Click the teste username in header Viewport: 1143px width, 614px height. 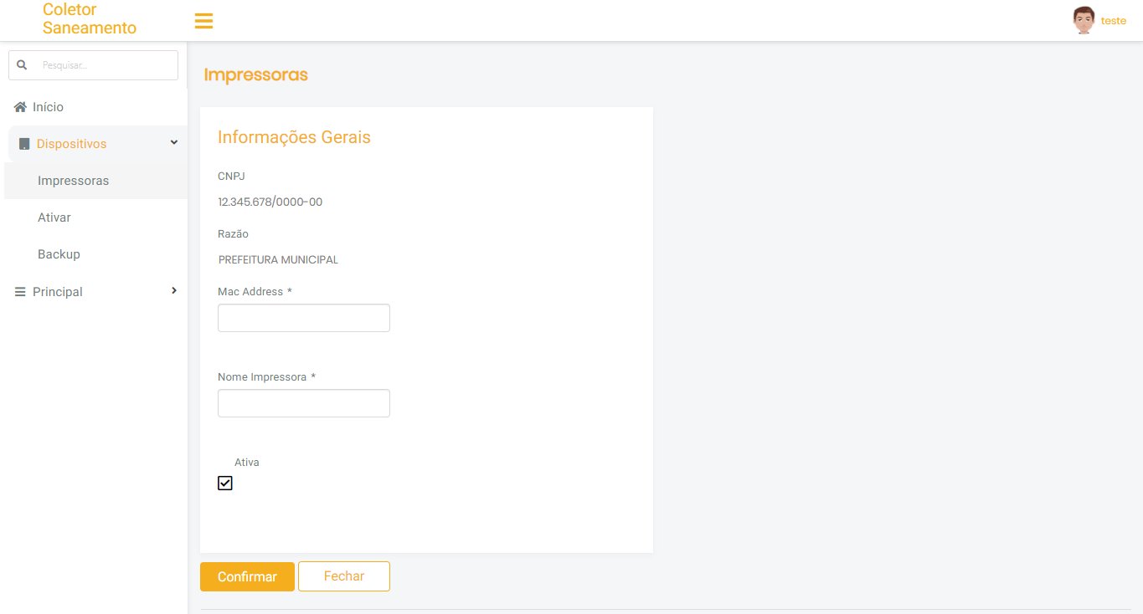[1113, 21]
